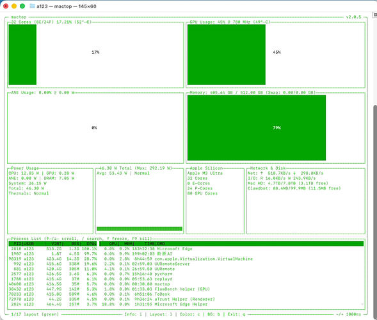Sort processes by the GPU column header
This screenshot has width=377, height=320.
(113, 244)
